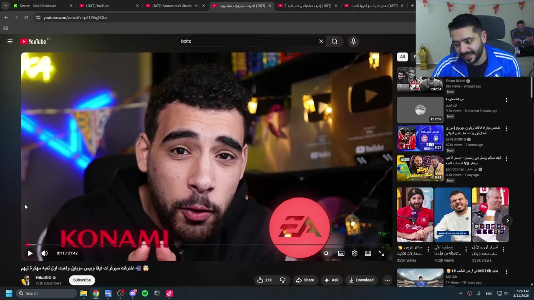
Task: Show next Shorts with right chevron
Action: pos(507,220)
